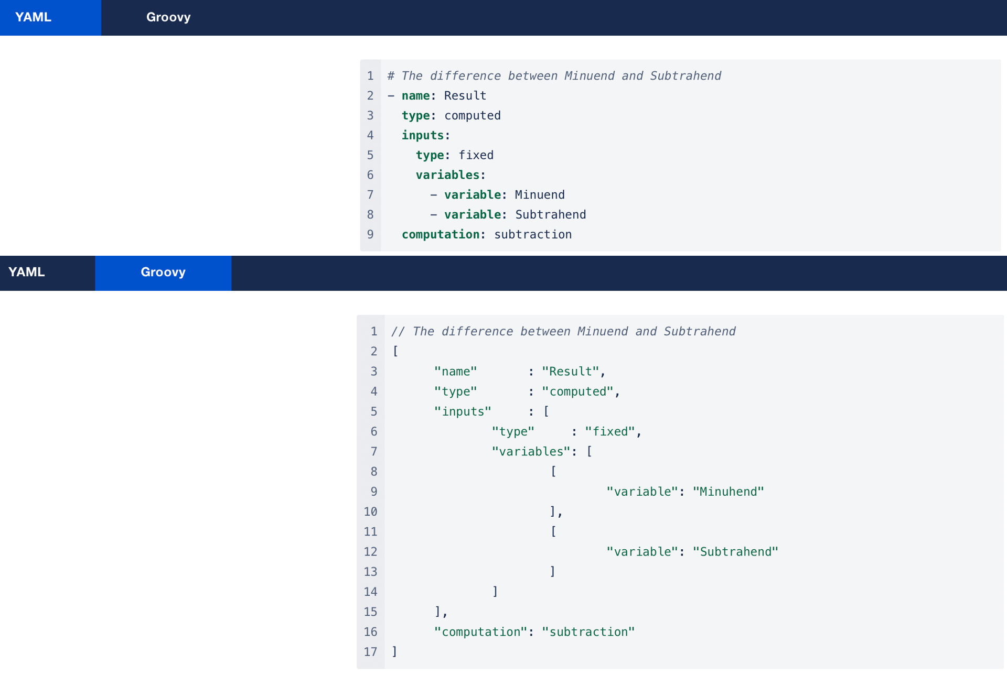Image resolution: width=1007 pixels, height=675 pixels.
Task: Switch to Groovy tab in the top bar
Action: click(x=168, y=17)
